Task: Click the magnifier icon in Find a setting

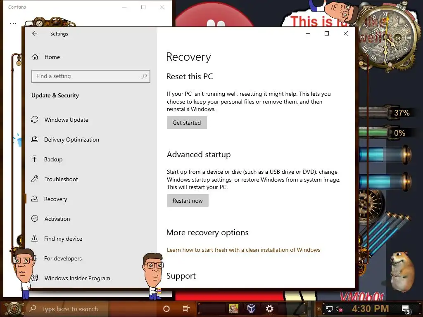Action: pyautogui.click(x=144, y=76)
